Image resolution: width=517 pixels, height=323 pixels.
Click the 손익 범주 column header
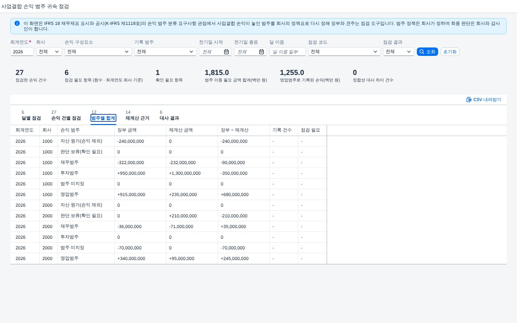click(86, 130)
